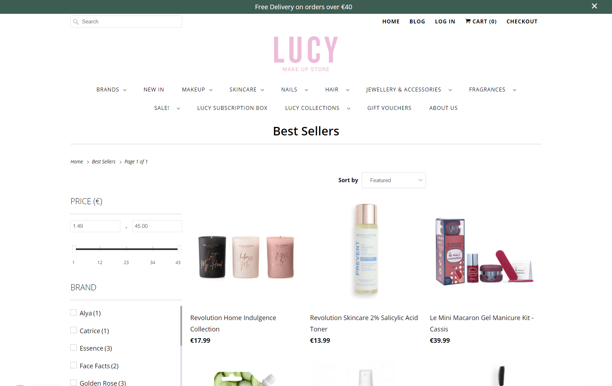Follow the Best Sellers breadcrumb link
This screenshot has width=612, height=386.
(x=104, y=162)
